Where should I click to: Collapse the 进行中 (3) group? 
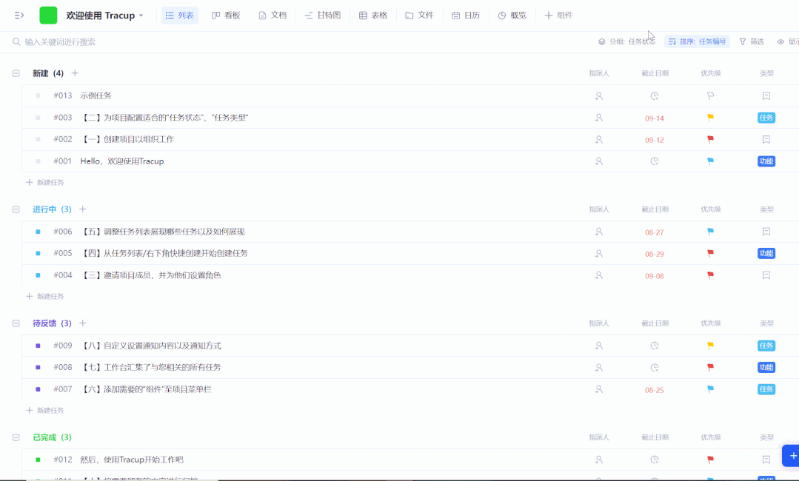point(16,209)
